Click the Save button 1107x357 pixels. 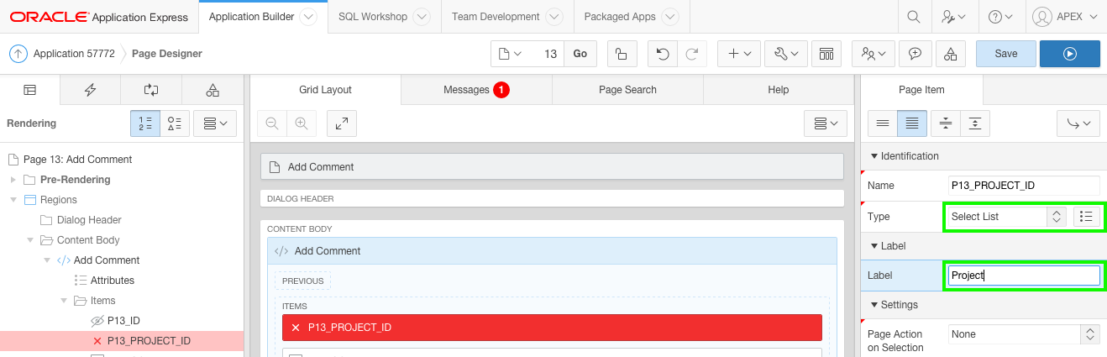tap(1005, 54)
